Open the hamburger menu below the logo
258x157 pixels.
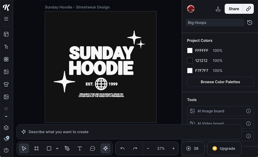pyautogui.click(x=6, y=19)
